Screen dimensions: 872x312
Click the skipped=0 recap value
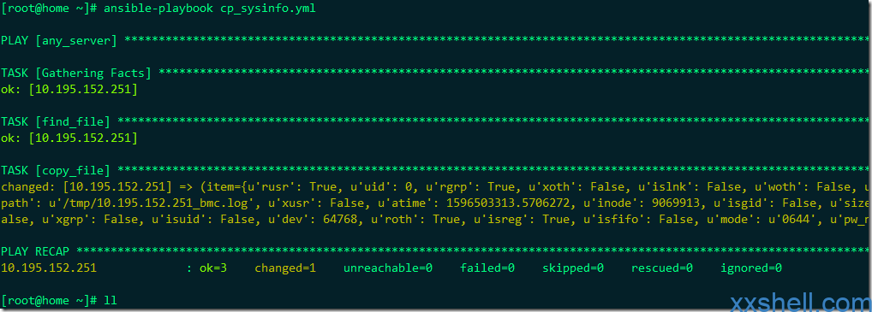573,268
